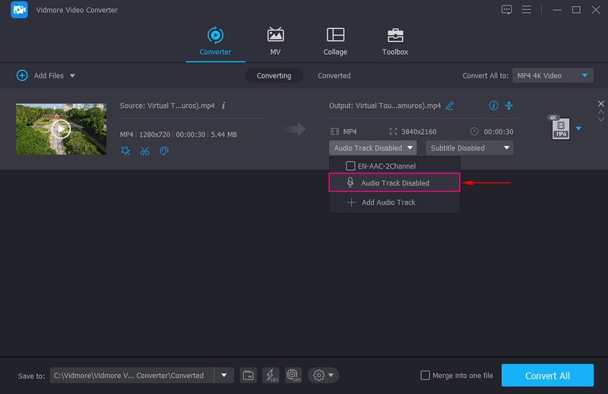Switch to the Toolbox tab

[394, 41]
